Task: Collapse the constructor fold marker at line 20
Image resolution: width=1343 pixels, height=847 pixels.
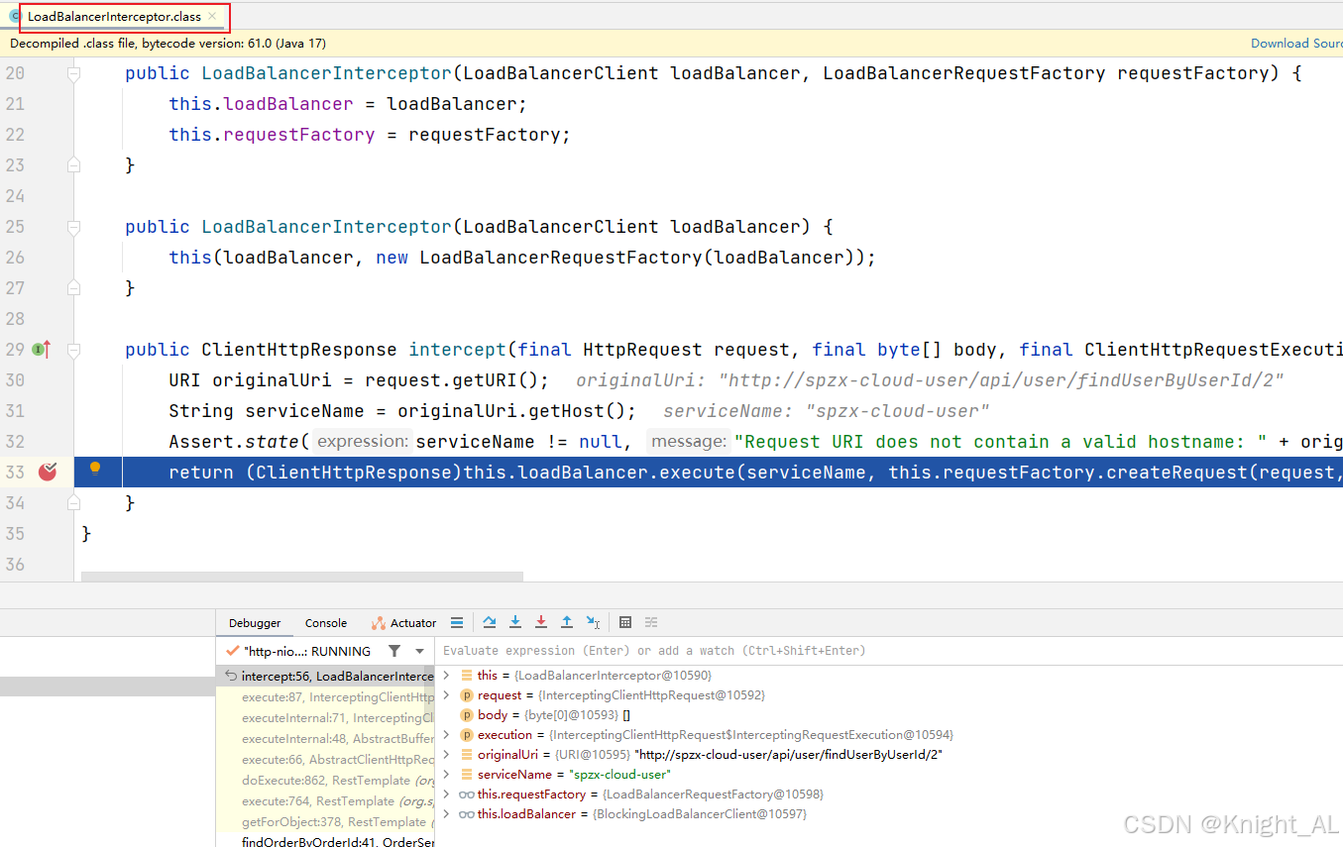Action: [73, 73]
